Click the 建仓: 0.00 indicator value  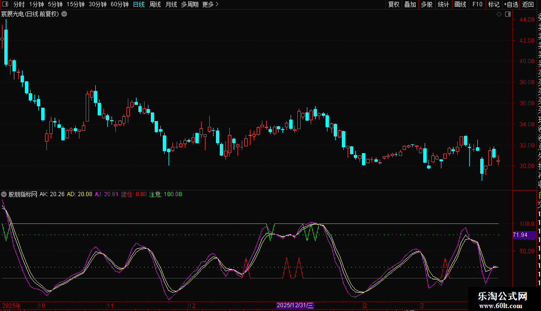(x=134, y=194)
